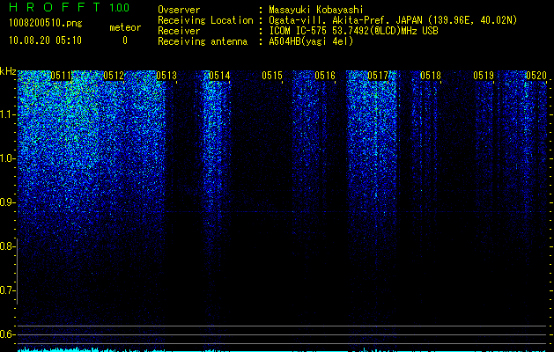Select the Ogata-vill. Akita-Pref. JAPAN location text
Image resolution: width=554 pixels, height=352 pixels.
tap(393, 20)
